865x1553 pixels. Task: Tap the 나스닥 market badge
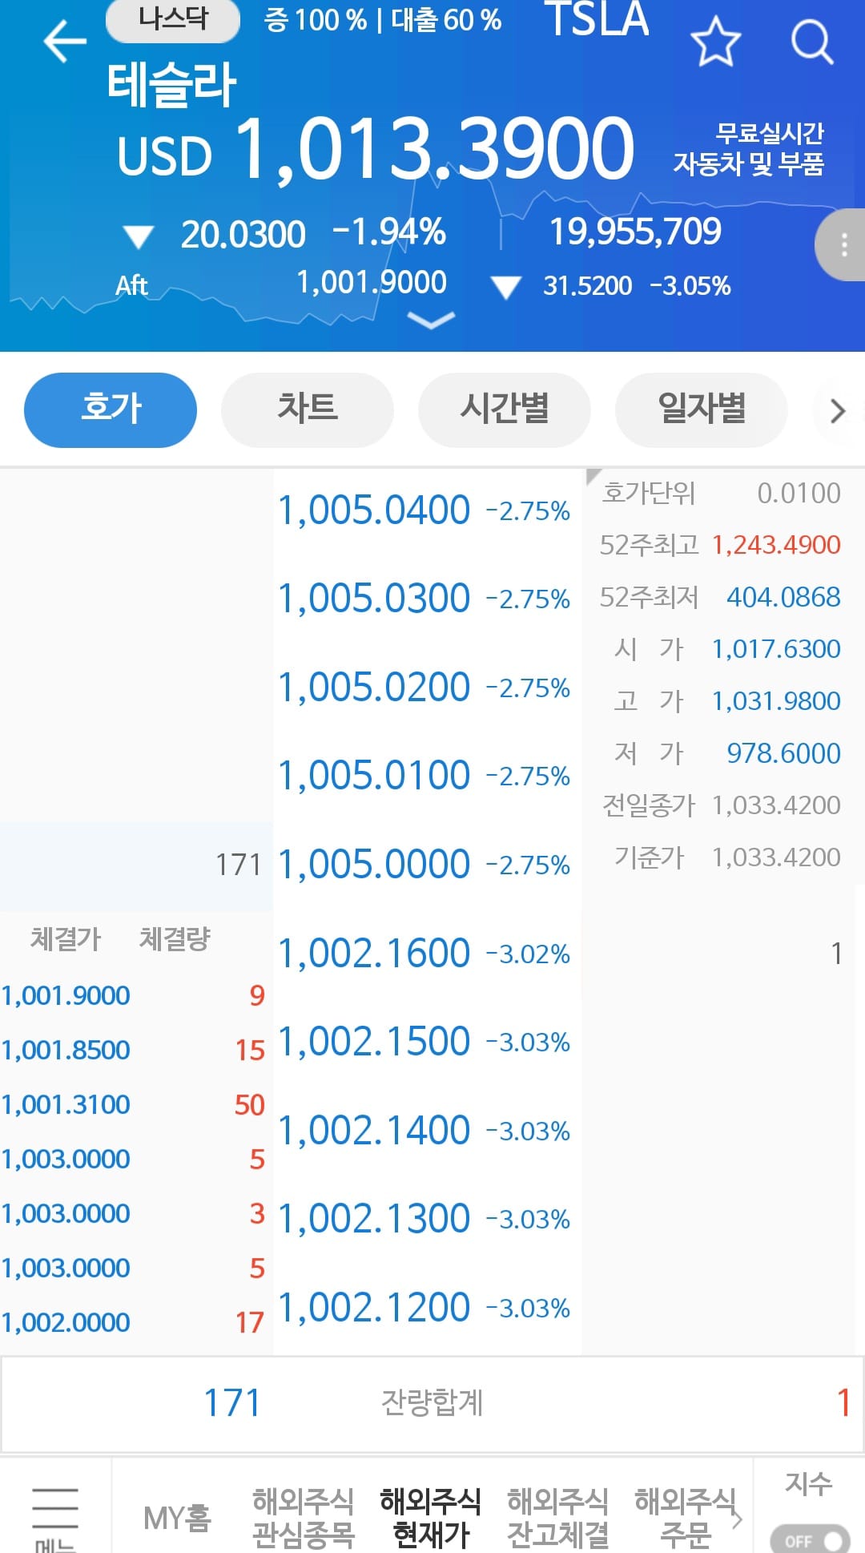pyautogui.click(x=173, y=19)
